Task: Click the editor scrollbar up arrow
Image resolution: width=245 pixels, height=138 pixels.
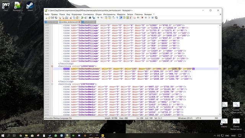Action: [x=220, y=25]
